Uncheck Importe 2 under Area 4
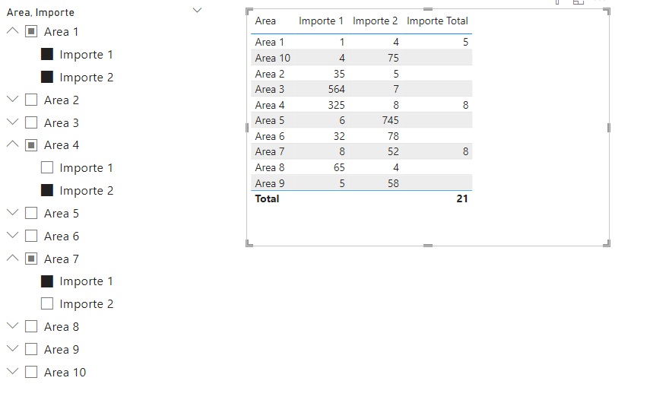 pyautogui.click(x=47, y=190)
